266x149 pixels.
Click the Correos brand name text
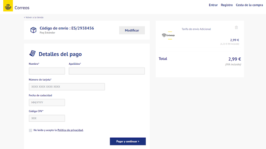[x=22, y=8]
